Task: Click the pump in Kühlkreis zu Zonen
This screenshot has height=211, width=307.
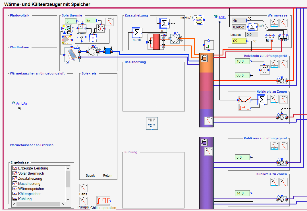Action: point(281,198)
